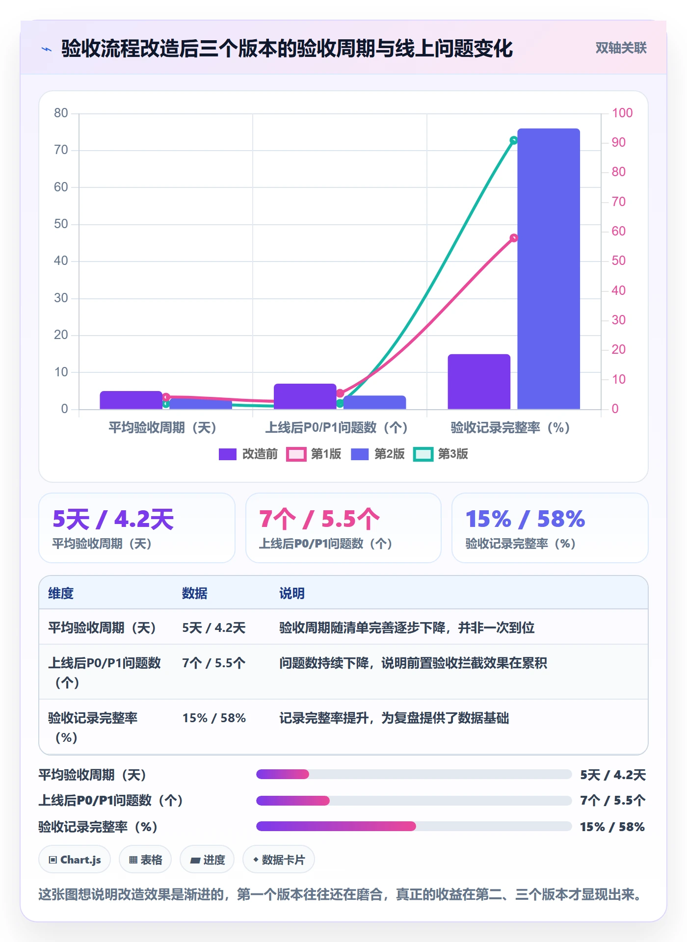
Task: Click right axis tick label 100
Action: click(x=622, y=113)
